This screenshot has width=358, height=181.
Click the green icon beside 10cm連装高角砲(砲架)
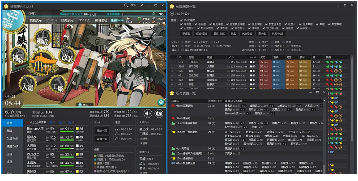pos(174,153)
